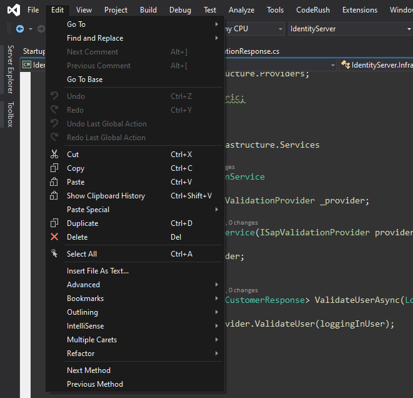Click the class icon beside IdentityServer.Infra
The height and width of the screenshot is (398, 413).
[346, 64]
